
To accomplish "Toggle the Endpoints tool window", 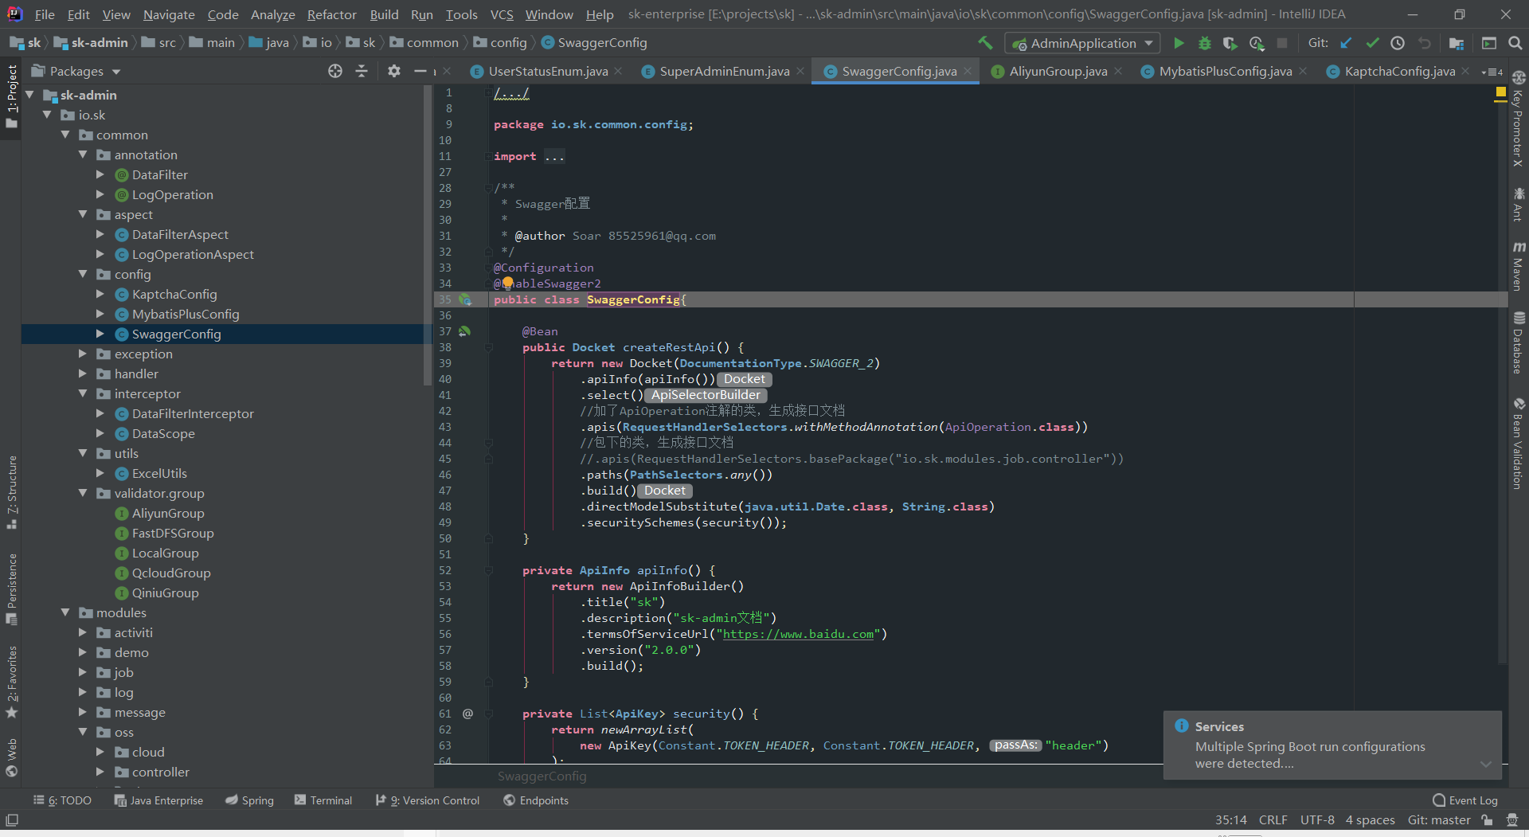I will click(x=535, y=800).
